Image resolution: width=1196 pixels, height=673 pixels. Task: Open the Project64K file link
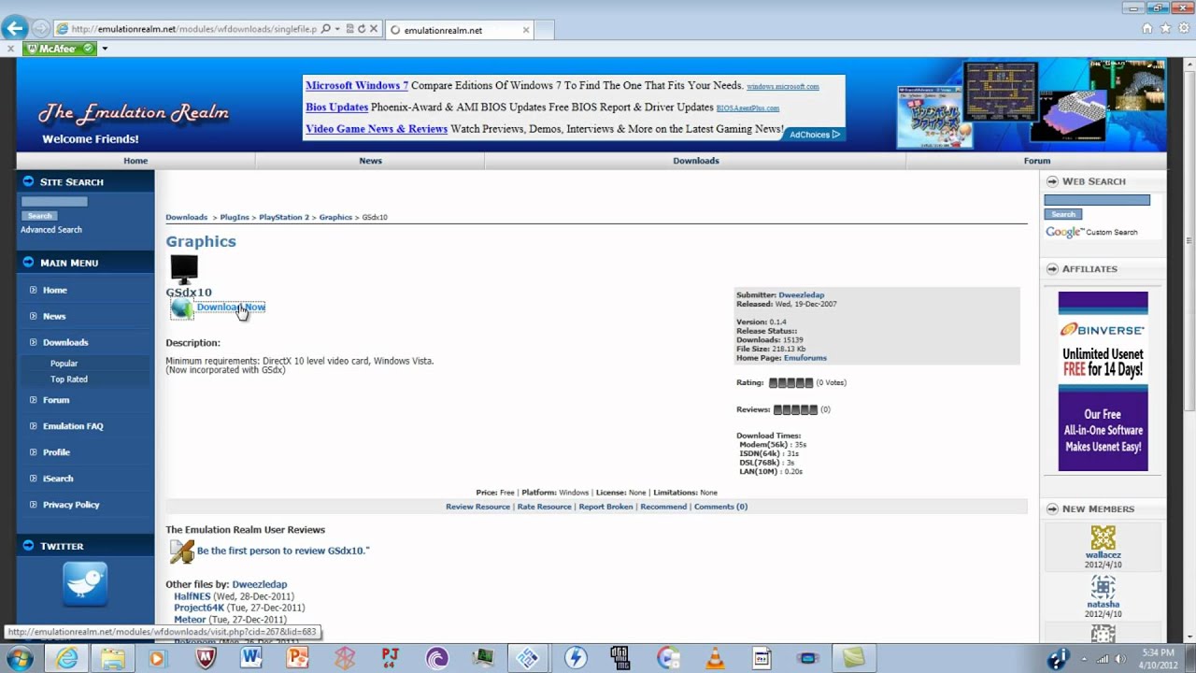click(x=199, y=608)
